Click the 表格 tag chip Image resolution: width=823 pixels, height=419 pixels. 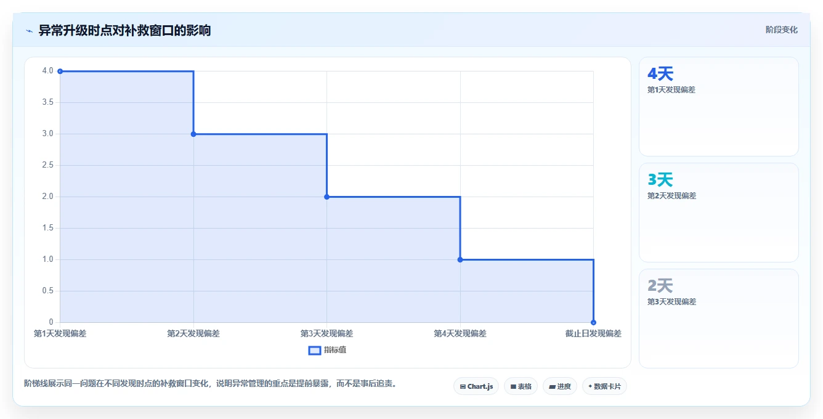click(x=521, y=386)
